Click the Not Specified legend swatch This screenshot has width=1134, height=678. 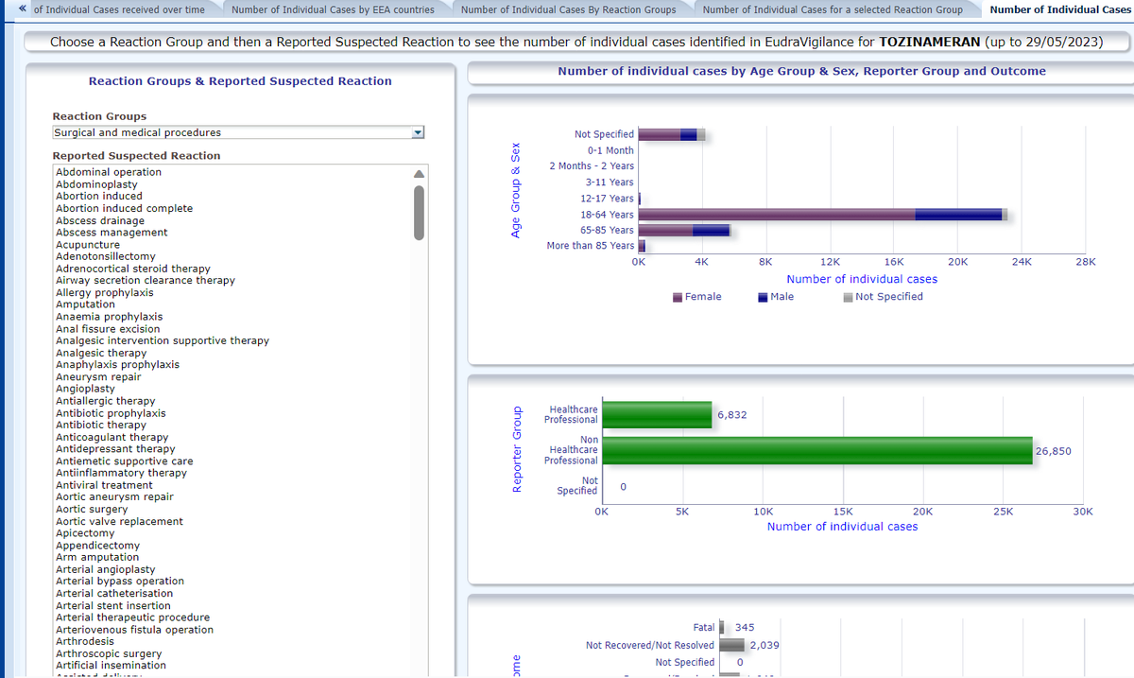point(848,297)
